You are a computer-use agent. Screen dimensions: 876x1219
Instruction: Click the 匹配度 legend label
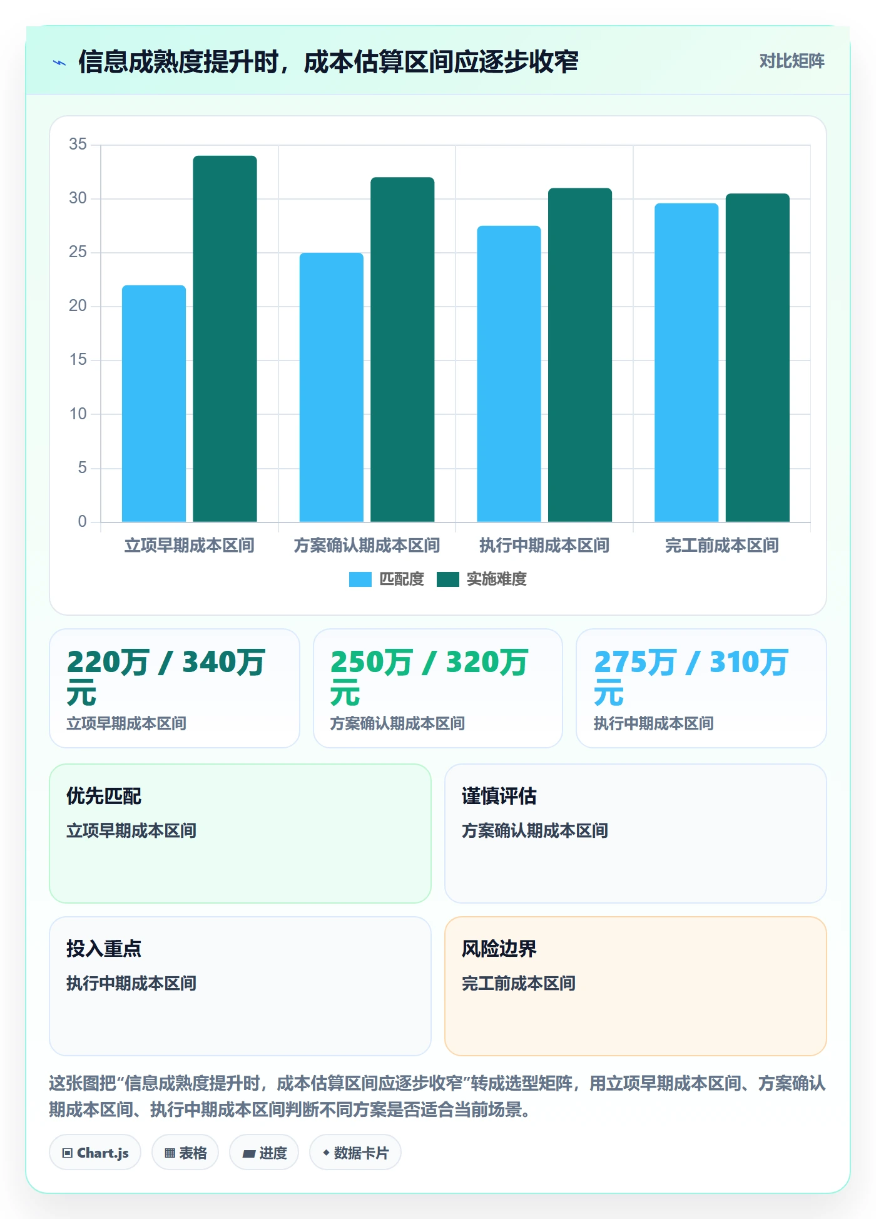402,579
